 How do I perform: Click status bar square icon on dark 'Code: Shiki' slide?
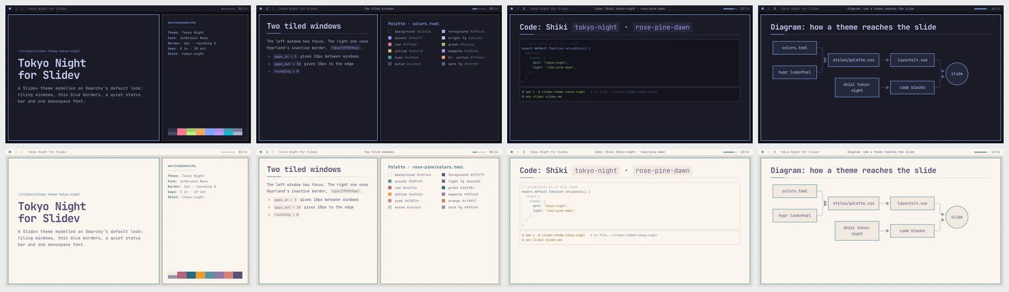click(512, 8)
